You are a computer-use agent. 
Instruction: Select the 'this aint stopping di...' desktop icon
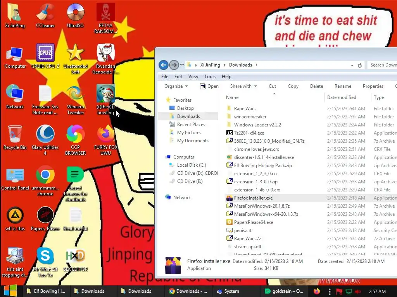(15, 263)
